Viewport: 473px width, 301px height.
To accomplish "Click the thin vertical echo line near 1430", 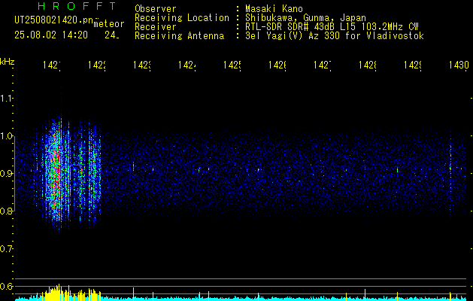I will point(450,169).
